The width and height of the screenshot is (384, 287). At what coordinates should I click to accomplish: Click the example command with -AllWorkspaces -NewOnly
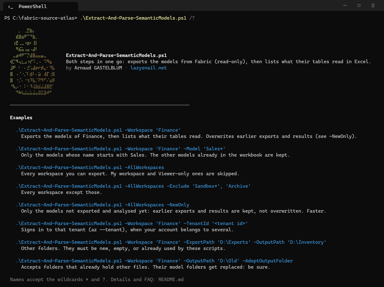pos(103,205)
